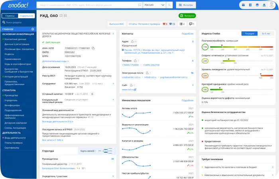Viewport: 279px width, 179px height.
Task: Open the РОССИЯ country dropdown
Action: 154,5
